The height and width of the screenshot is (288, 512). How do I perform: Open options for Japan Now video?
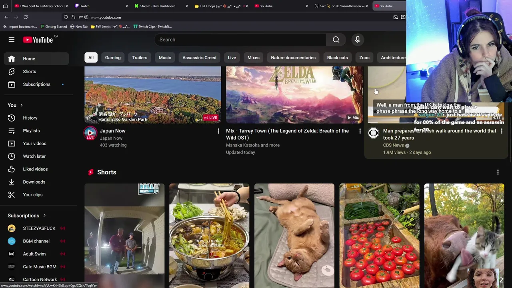pos(218,131)
